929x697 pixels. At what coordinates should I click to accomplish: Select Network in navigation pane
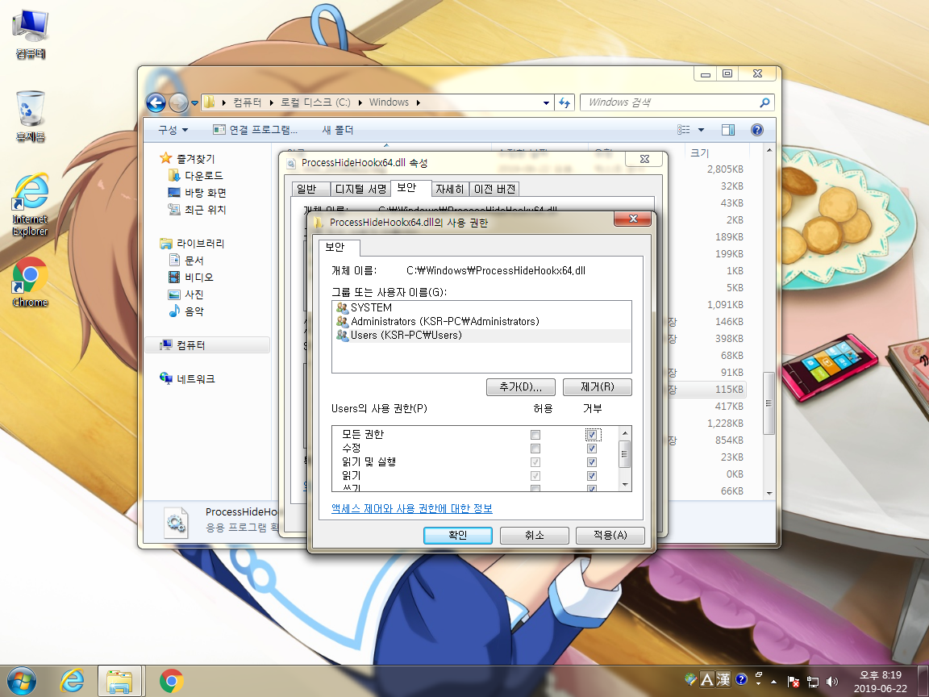click(187, 378)
